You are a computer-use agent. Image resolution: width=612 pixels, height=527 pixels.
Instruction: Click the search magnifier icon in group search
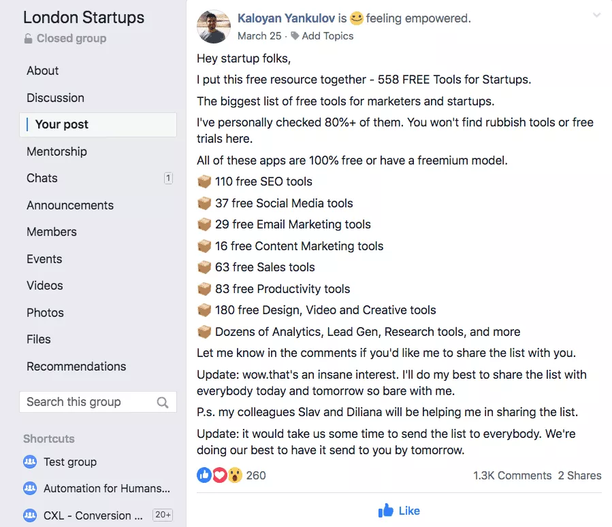click(x=163, y=402)
